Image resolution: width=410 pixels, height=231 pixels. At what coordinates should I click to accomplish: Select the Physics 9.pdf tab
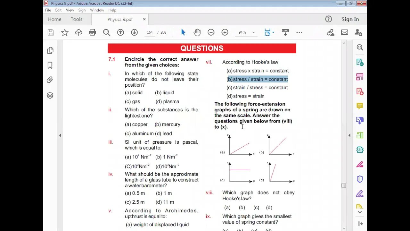(x=120, y=19)
